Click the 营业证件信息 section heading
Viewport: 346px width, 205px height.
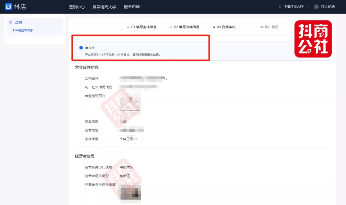pyautogui.click(x=86, y=67)
